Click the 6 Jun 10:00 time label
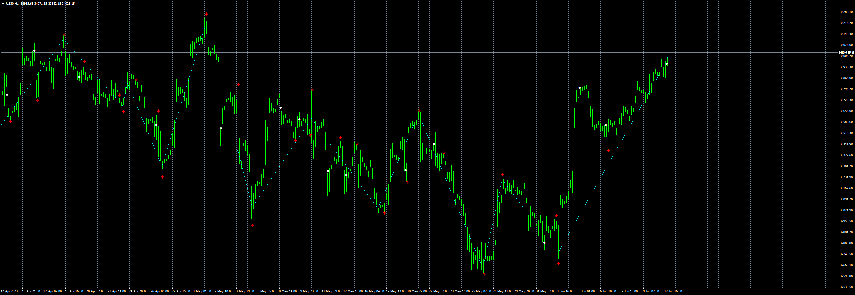Viewport: 855px width, 295px height. (608, 291)
